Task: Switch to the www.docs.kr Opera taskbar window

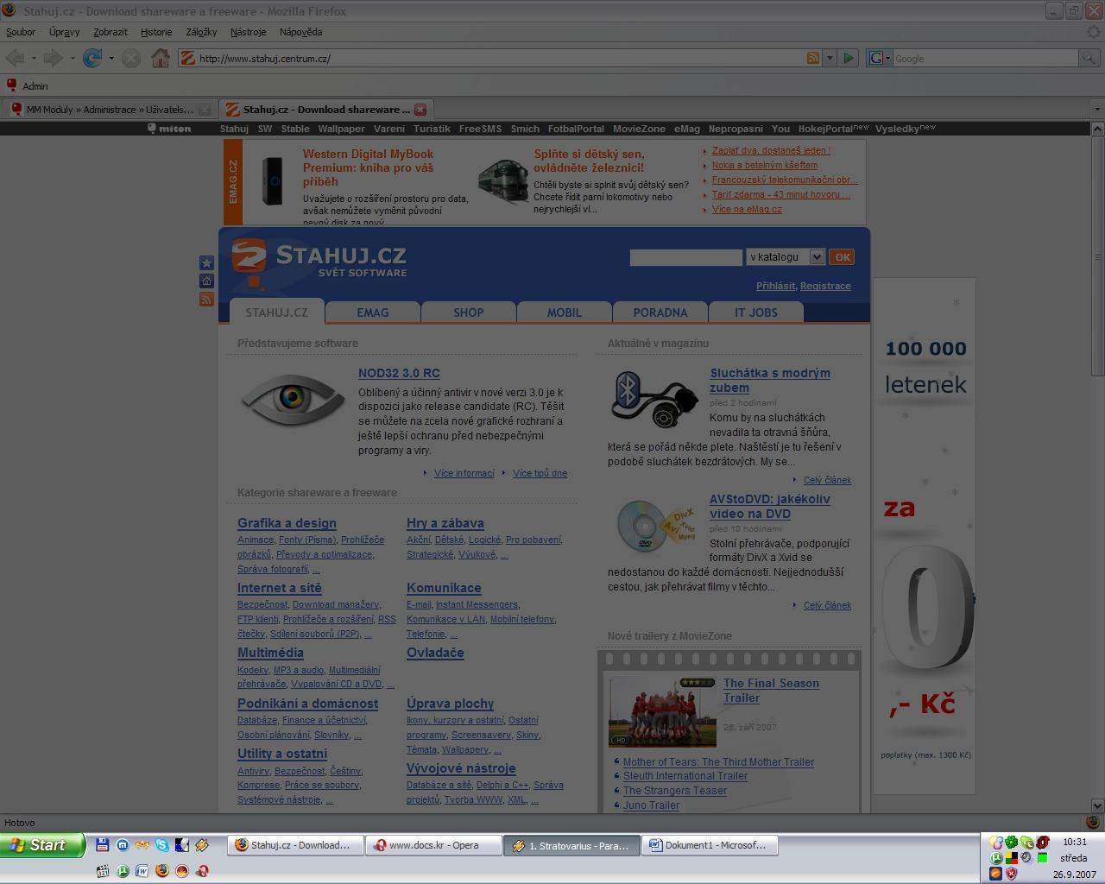Action: pos(434,845)
